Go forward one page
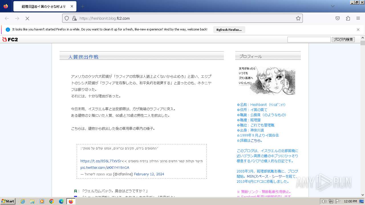365x205 pixels. click(17, 18)
